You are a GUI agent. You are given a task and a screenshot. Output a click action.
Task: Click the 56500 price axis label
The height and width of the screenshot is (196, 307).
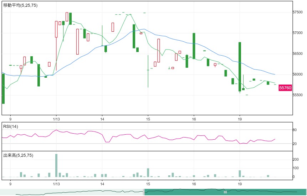point(297,53)
